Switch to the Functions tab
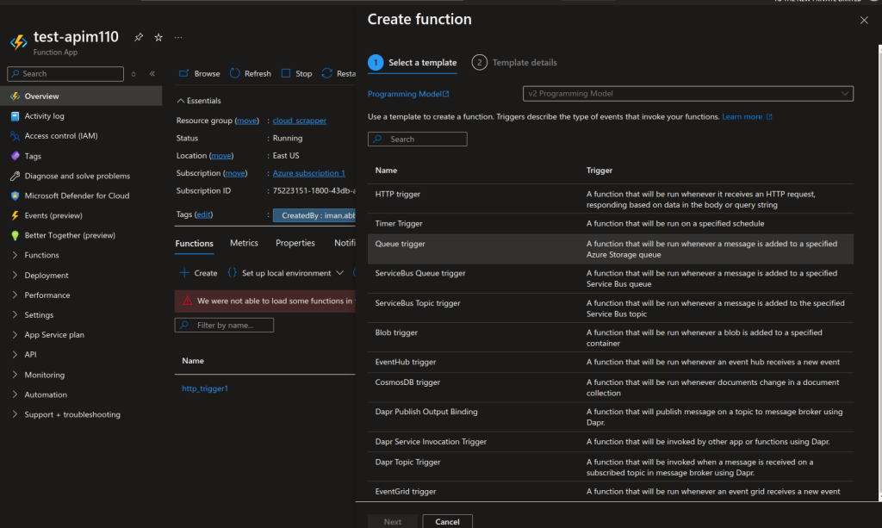 pyautogui.click(x=194, y=244)
